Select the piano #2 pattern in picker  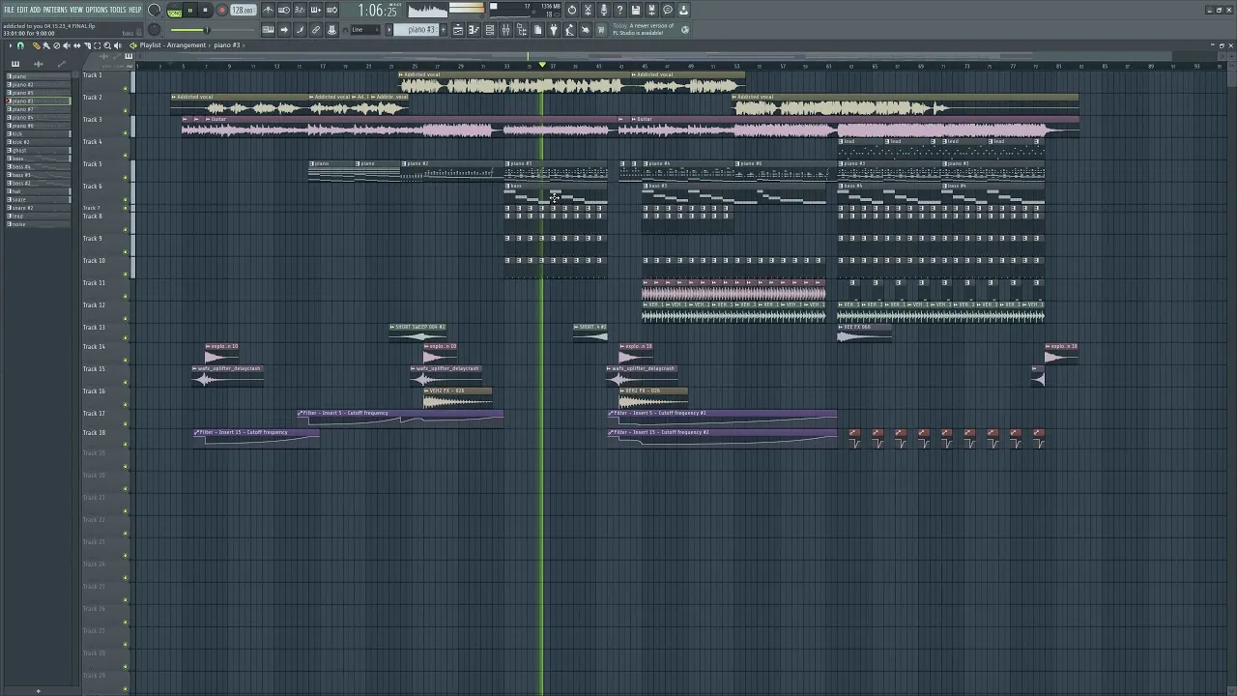click(39, 84)
